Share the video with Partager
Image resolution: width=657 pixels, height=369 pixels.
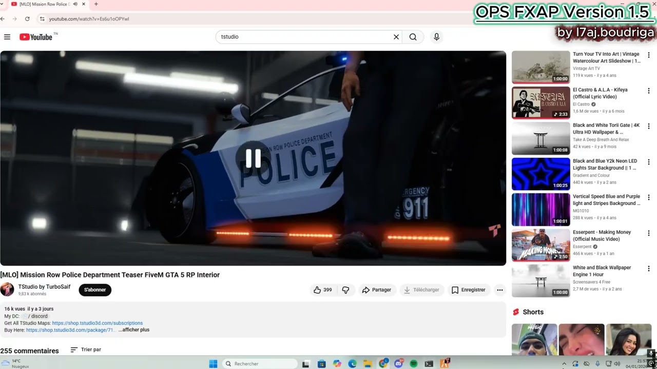point(377,290)
